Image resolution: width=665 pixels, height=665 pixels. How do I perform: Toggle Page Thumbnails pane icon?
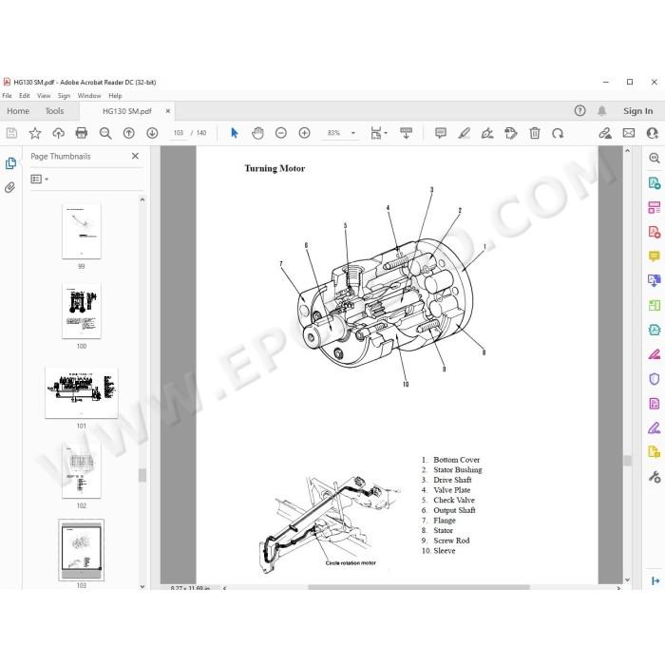(10, 163)
